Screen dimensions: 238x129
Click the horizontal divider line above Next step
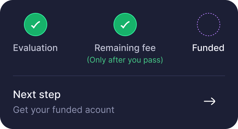coord(119,75)
